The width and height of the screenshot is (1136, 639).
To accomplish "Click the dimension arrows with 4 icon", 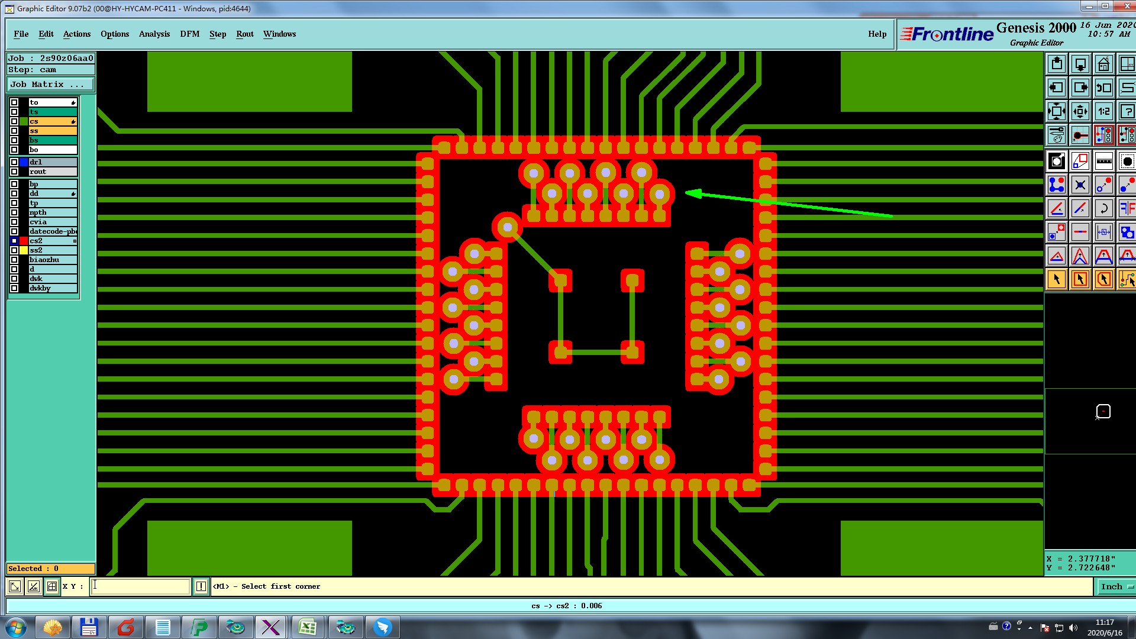I will [1103, 232].
